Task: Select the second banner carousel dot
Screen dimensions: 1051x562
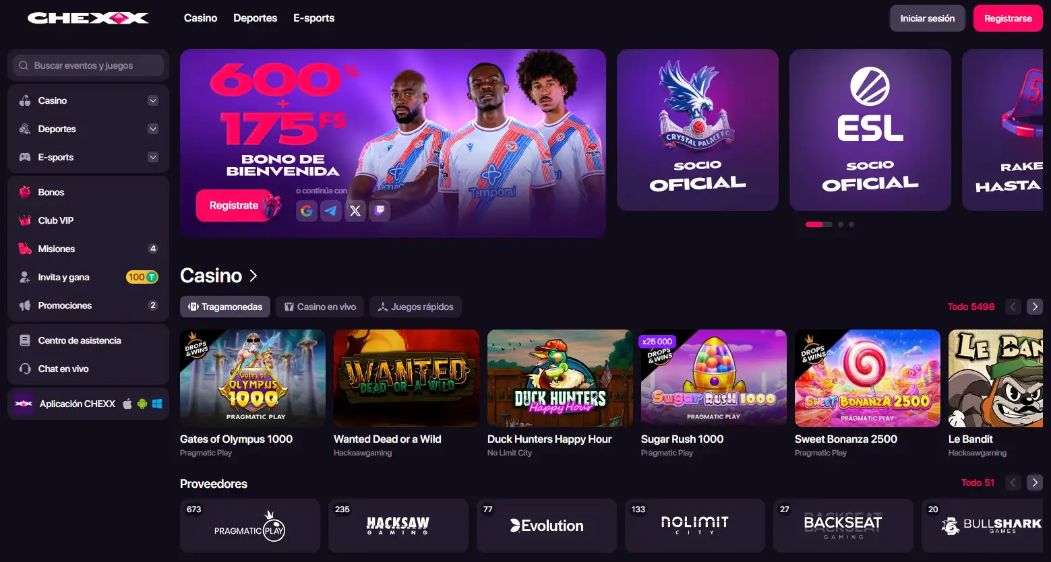Action: click(841, 224)
